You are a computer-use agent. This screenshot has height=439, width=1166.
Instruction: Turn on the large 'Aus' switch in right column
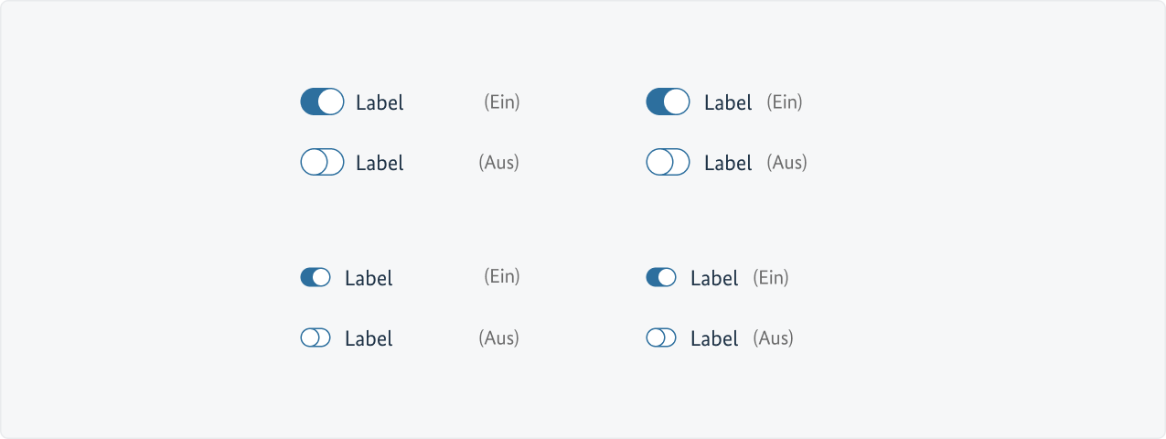[668, 162]
